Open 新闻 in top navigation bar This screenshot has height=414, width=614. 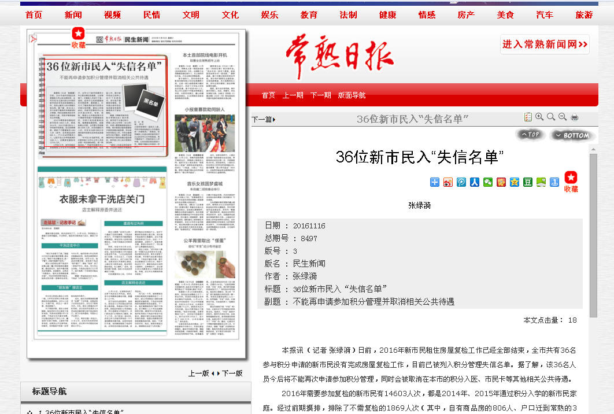pos(73,15)
